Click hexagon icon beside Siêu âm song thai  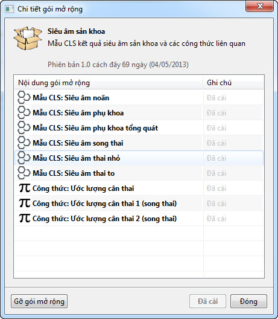24,143
